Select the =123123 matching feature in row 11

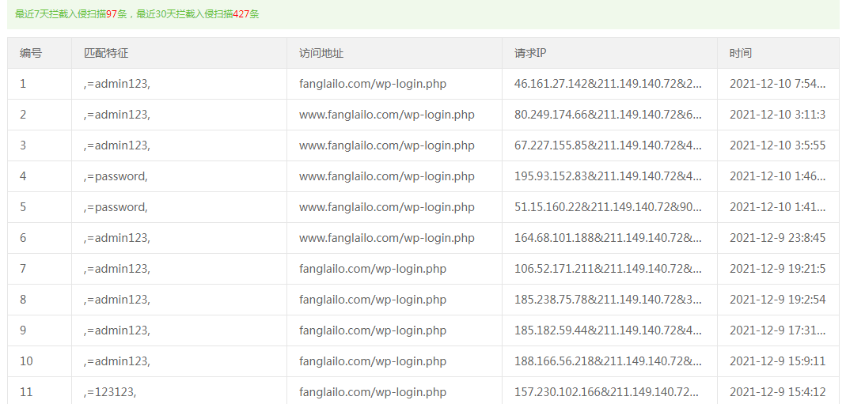(116, 392)
